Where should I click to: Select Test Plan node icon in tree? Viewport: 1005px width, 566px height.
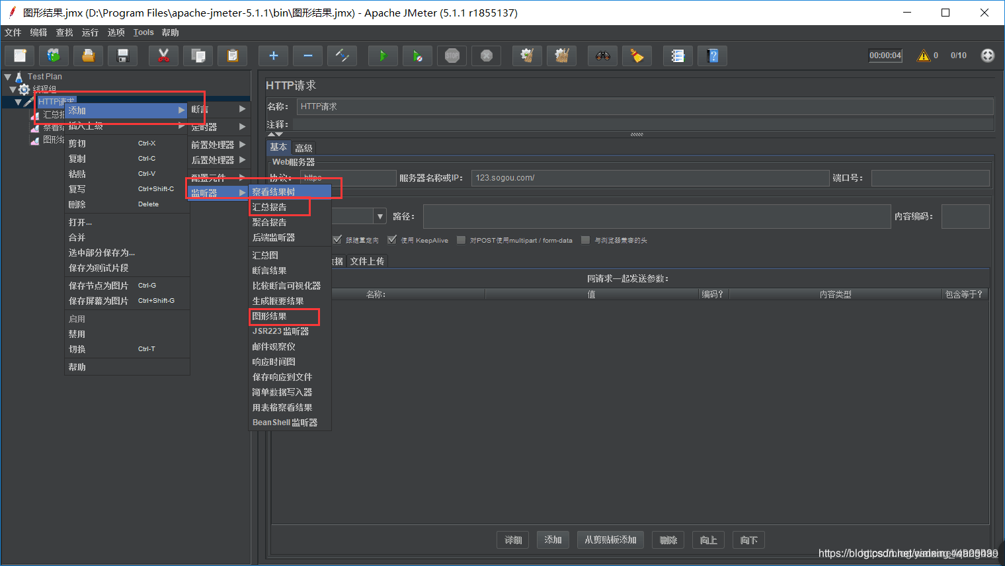[19, 77]
